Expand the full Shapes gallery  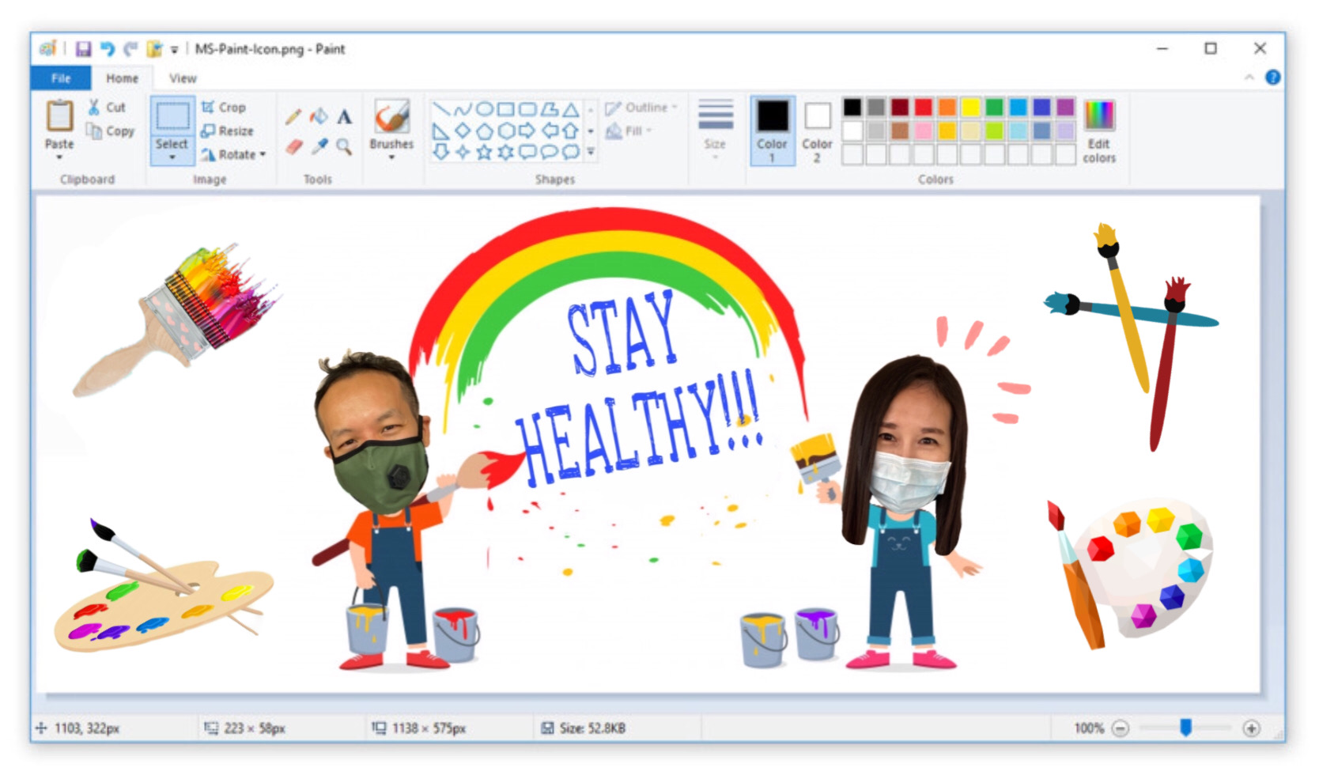click(x=591, y=152)
